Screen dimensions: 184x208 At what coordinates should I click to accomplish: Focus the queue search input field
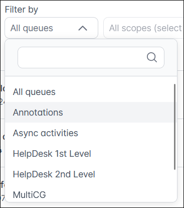(91, 57)
